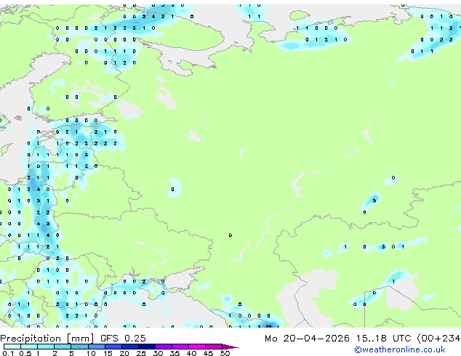Click the '40' legend scale label
The image size is (461, 356).
pyautogui.click(x=191, y=353)
